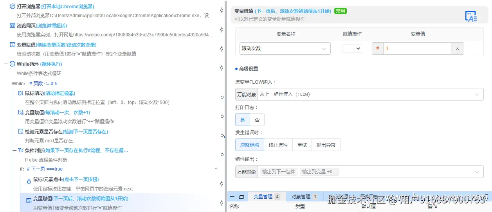
Task: Click the 检测元素是否存在 step icon
Action: pos(21,131)
